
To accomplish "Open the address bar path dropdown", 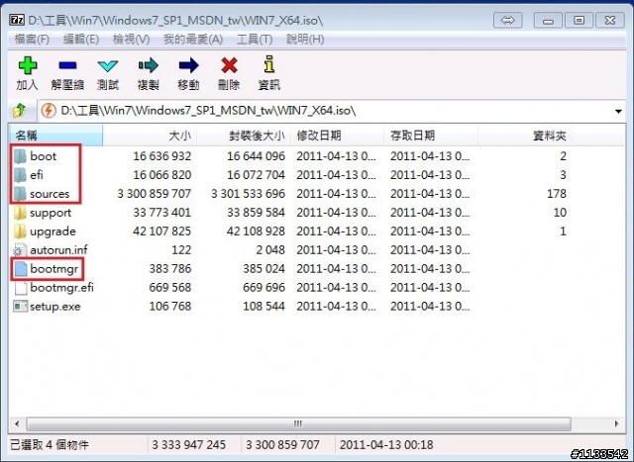I will coord(618,111).
